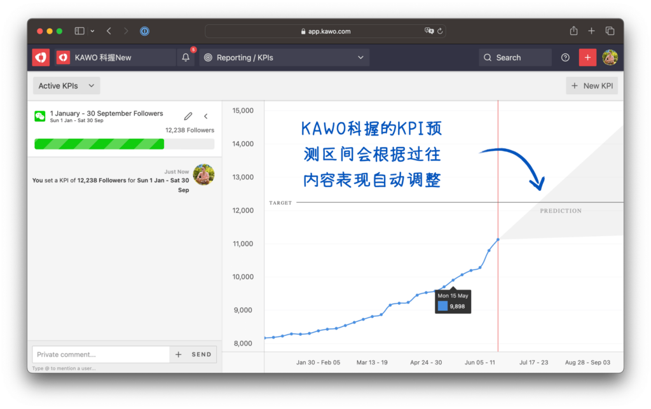Click the blue legend swatch in tooltip

(x=442, y=306)
